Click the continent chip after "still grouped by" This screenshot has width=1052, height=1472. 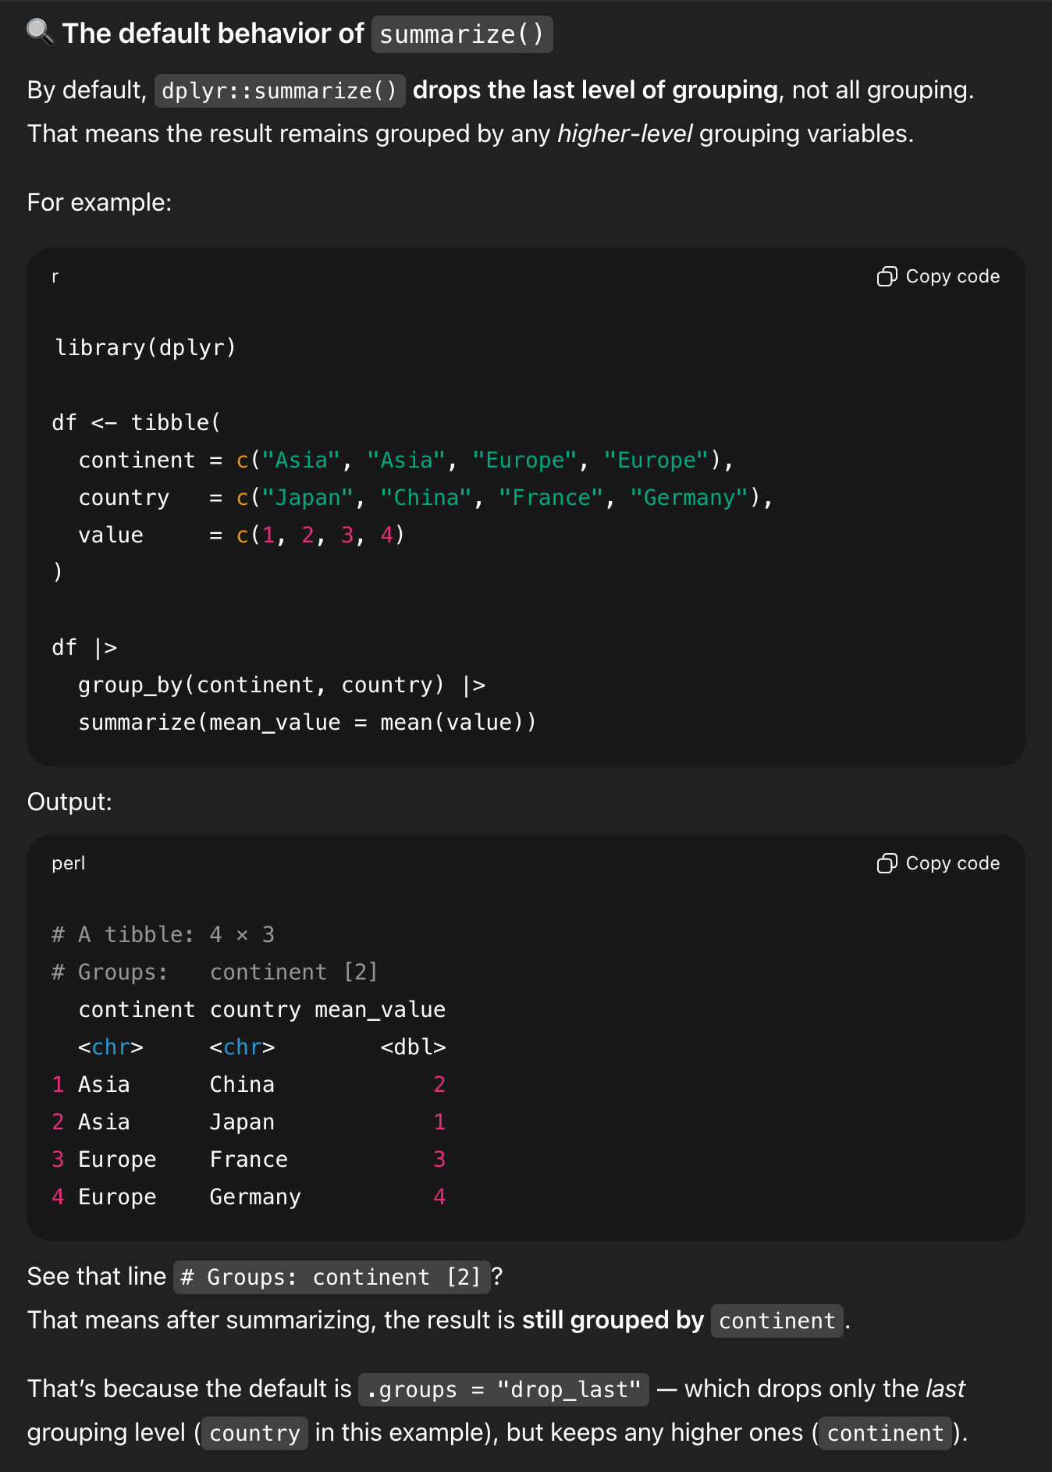coord(777,1321)
